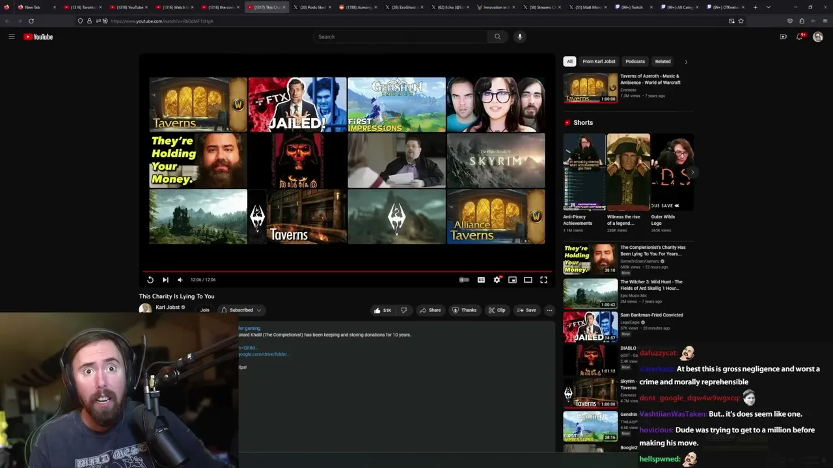This screenshot has height=468, width=833.
Task: Show more filter chips with the arrow
Action: (x=686, y=62)
